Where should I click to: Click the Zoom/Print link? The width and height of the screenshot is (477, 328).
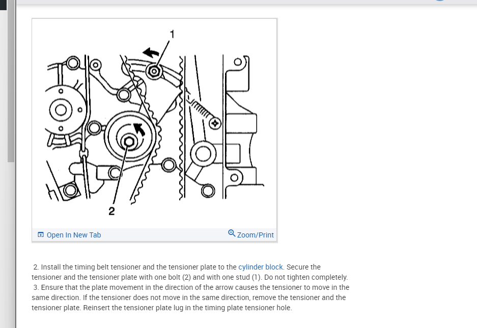pyautogui.click(x=255, y=235)
